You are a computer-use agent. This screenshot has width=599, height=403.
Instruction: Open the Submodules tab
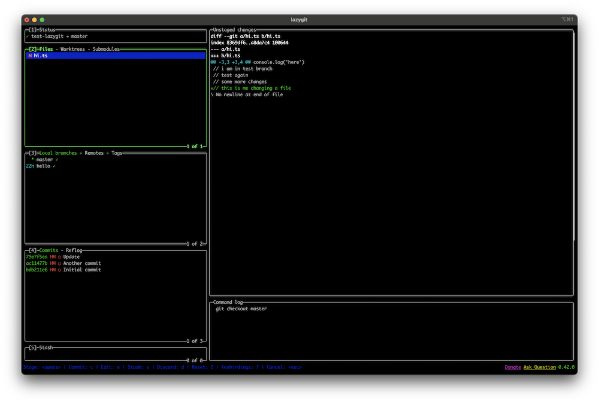coord(106,49)
